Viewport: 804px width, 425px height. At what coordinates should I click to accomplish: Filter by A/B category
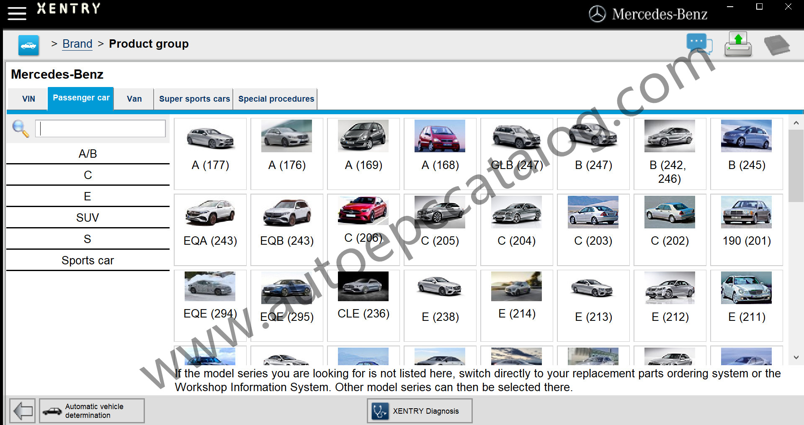(88, 154)
